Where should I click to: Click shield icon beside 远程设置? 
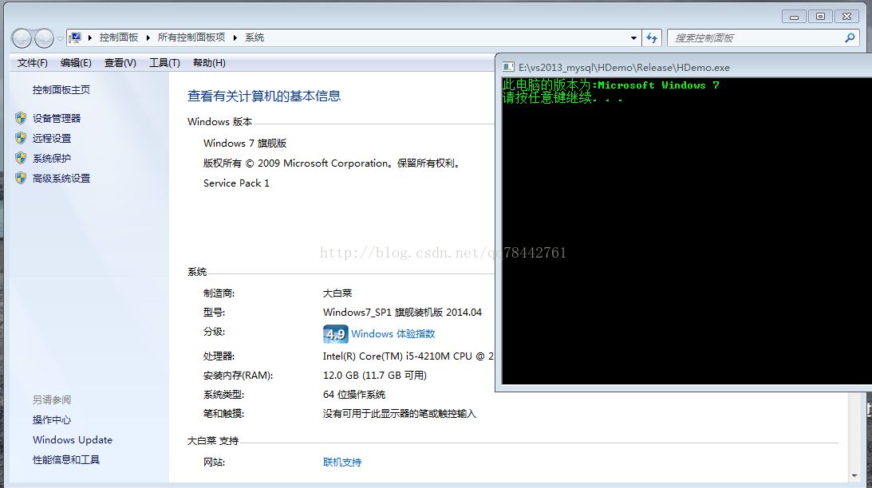pos(21,138)
